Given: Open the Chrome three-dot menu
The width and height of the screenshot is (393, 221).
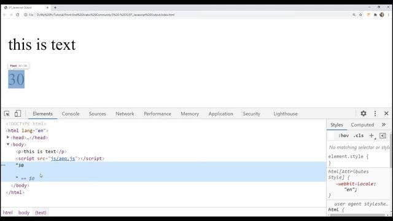Looking at the screenshot, I should (389, 15).
